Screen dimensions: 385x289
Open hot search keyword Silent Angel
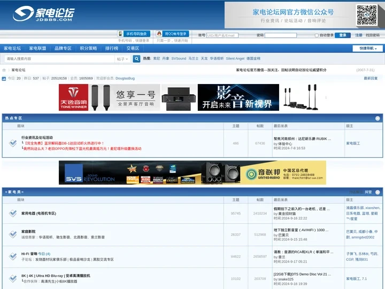tap(235, 58)
